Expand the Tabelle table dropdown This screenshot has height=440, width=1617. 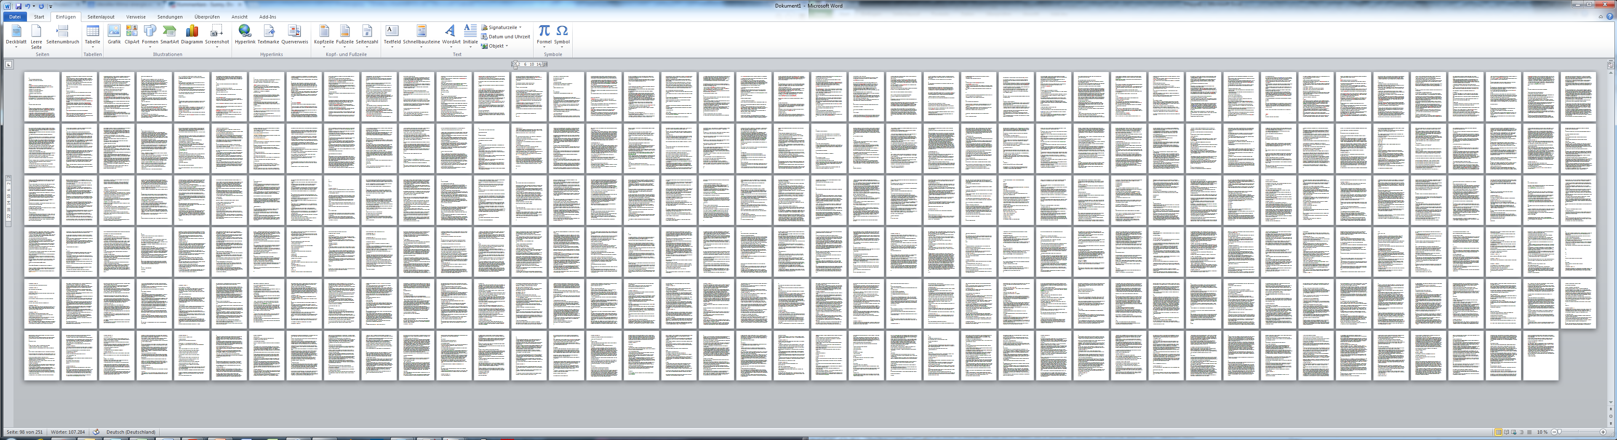[92, 46]
